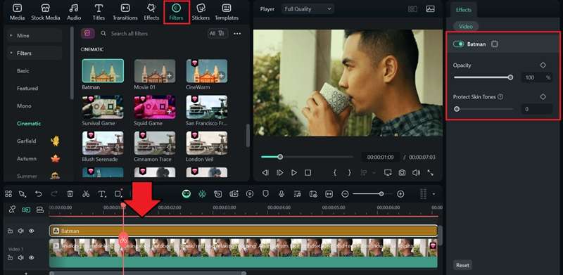Go to the Titles tab
The image size is (563, 275).
(x=99, y=12)
